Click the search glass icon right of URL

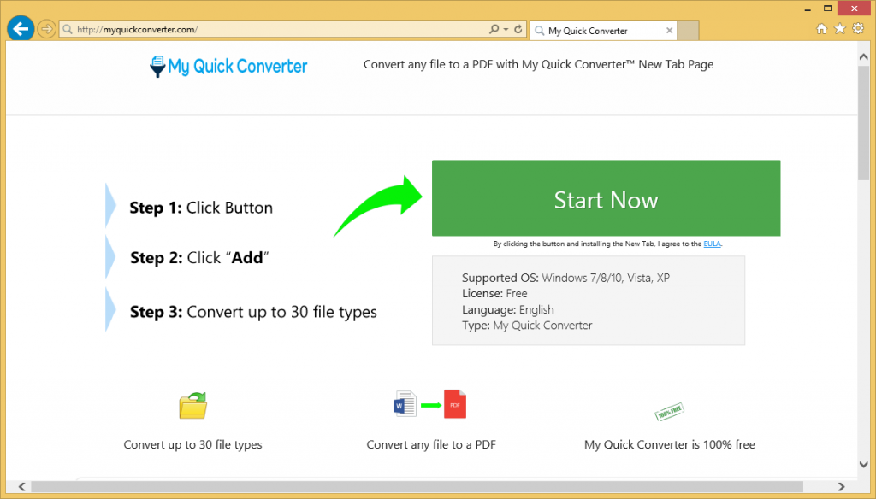coord(494,29)
